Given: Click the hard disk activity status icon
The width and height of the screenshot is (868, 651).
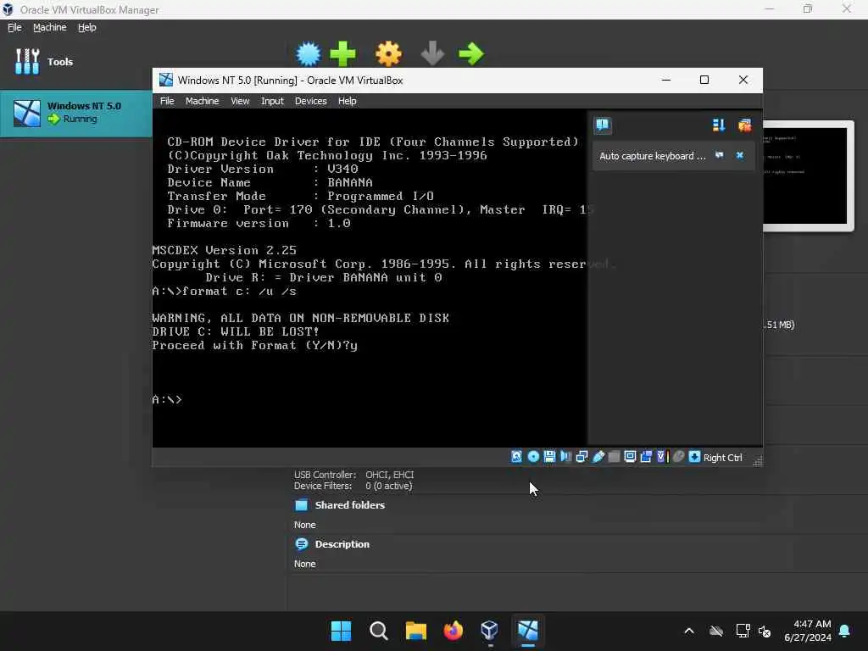Looking at the screenshot, I should [516, 457].
